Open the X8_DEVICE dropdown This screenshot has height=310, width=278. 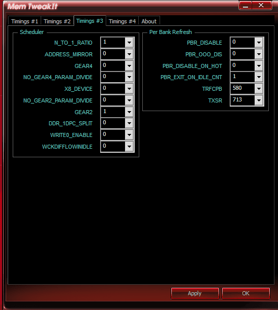point(129,89)
